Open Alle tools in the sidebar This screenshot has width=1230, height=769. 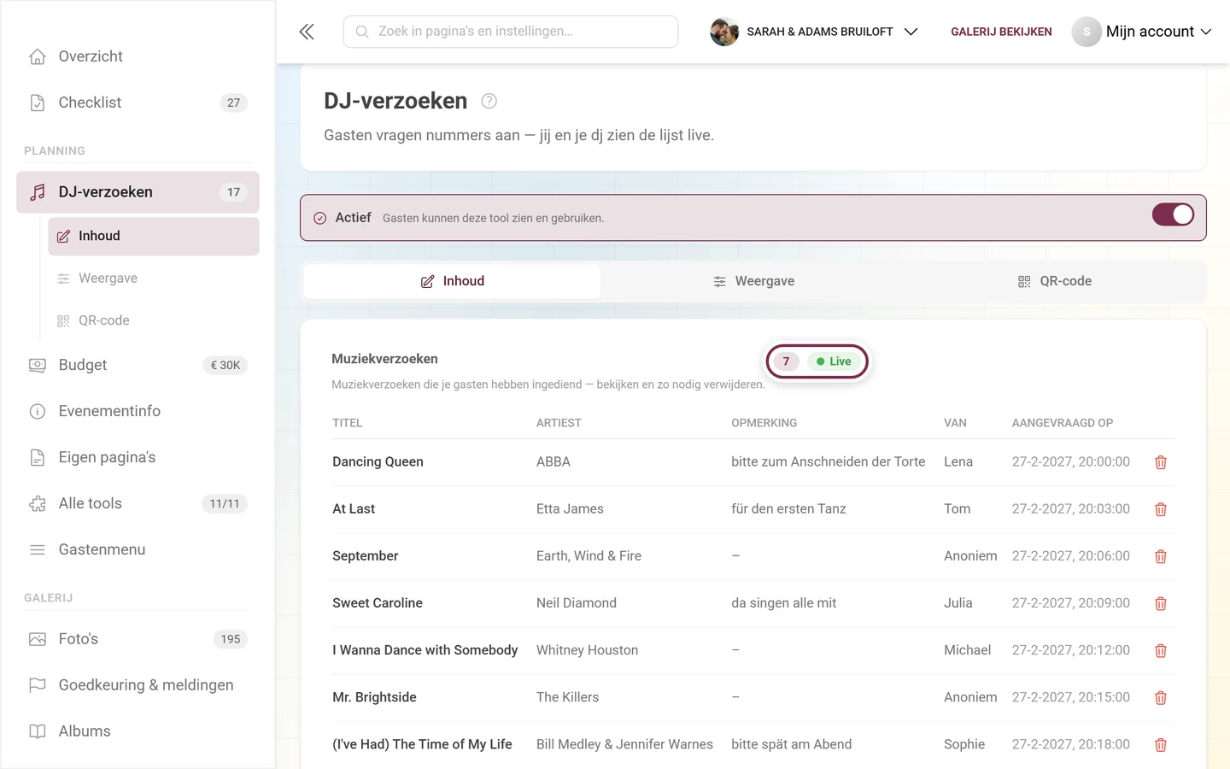[x=138, y=503]
